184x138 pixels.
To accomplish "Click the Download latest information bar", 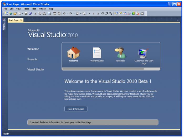I will point(93,122).
